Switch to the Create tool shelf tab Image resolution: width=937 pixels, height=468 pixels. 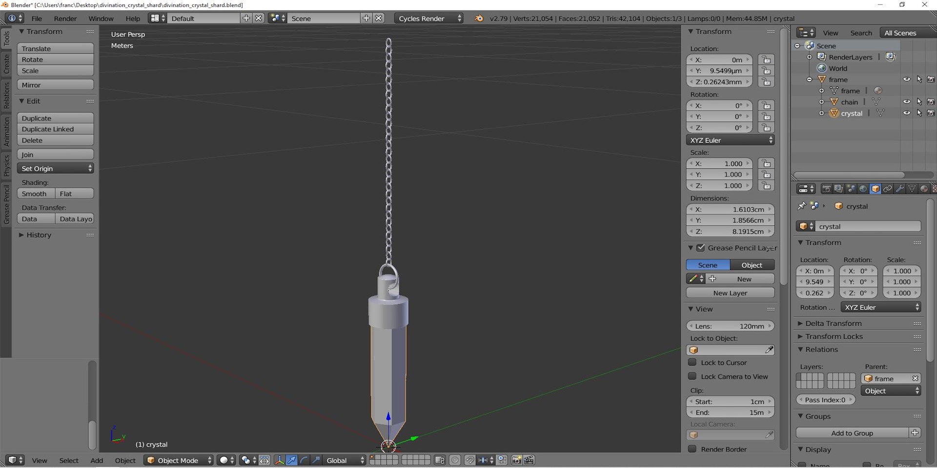(6, 64)
